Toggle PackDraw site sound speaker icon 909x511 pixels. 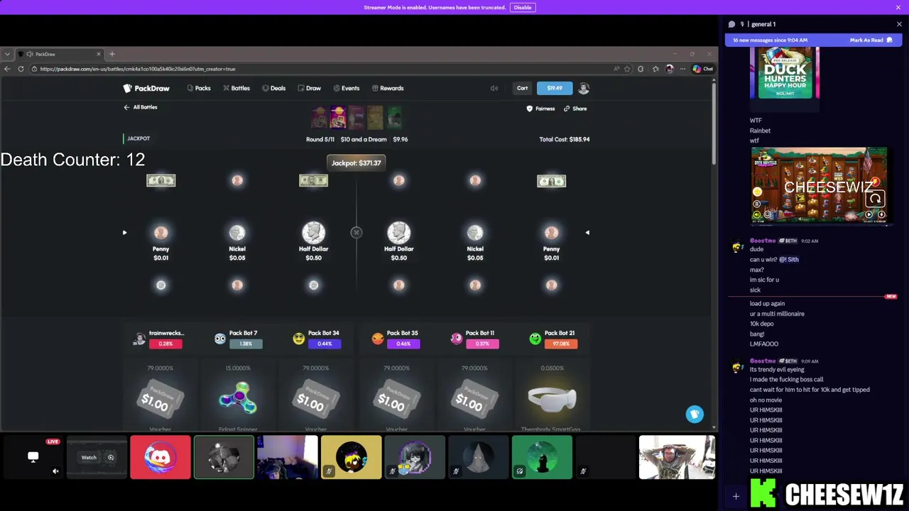pos(494,88)
